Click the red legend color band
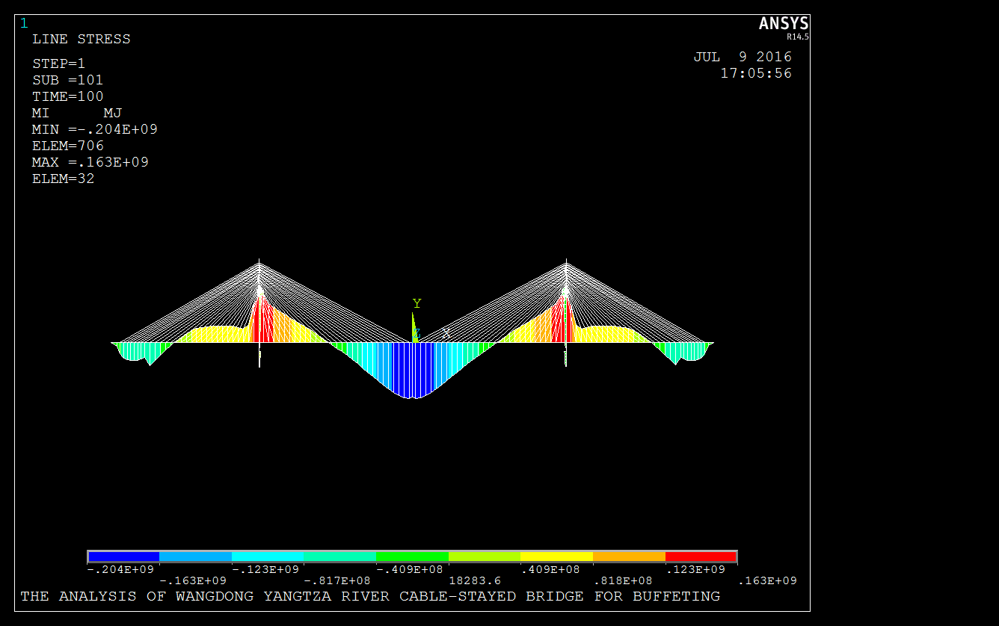 [701, 557]
